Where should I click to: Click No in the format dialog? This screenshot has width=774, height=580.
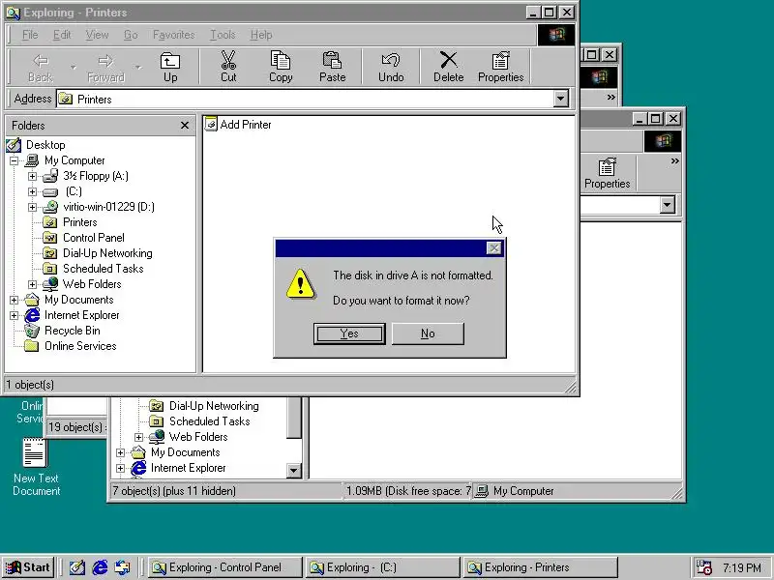tap(428, 333)
